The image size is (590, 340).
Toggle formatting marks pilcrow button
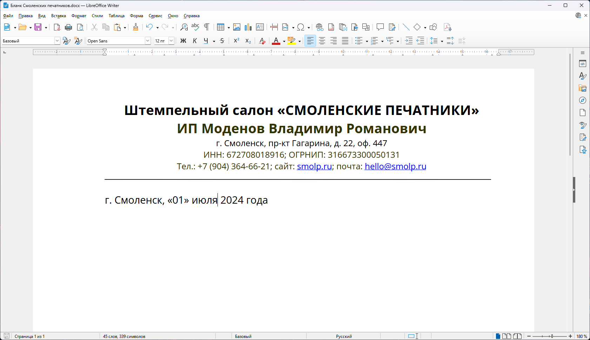[x=207, y=27]
